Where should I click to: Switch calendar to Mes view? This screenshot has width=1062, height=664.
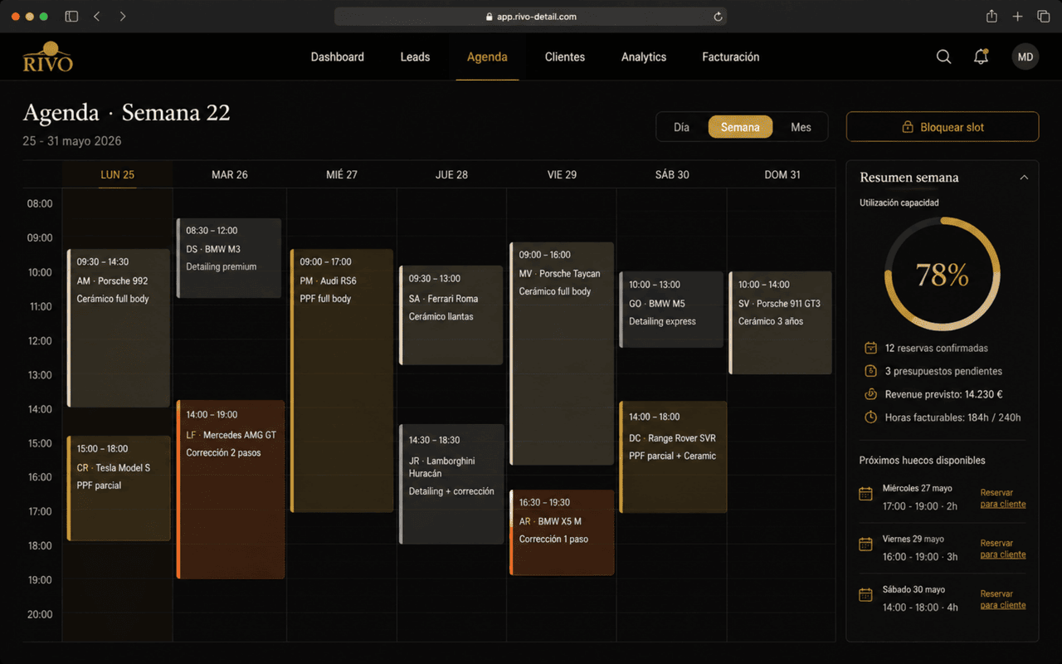click(x=801, y=127)
